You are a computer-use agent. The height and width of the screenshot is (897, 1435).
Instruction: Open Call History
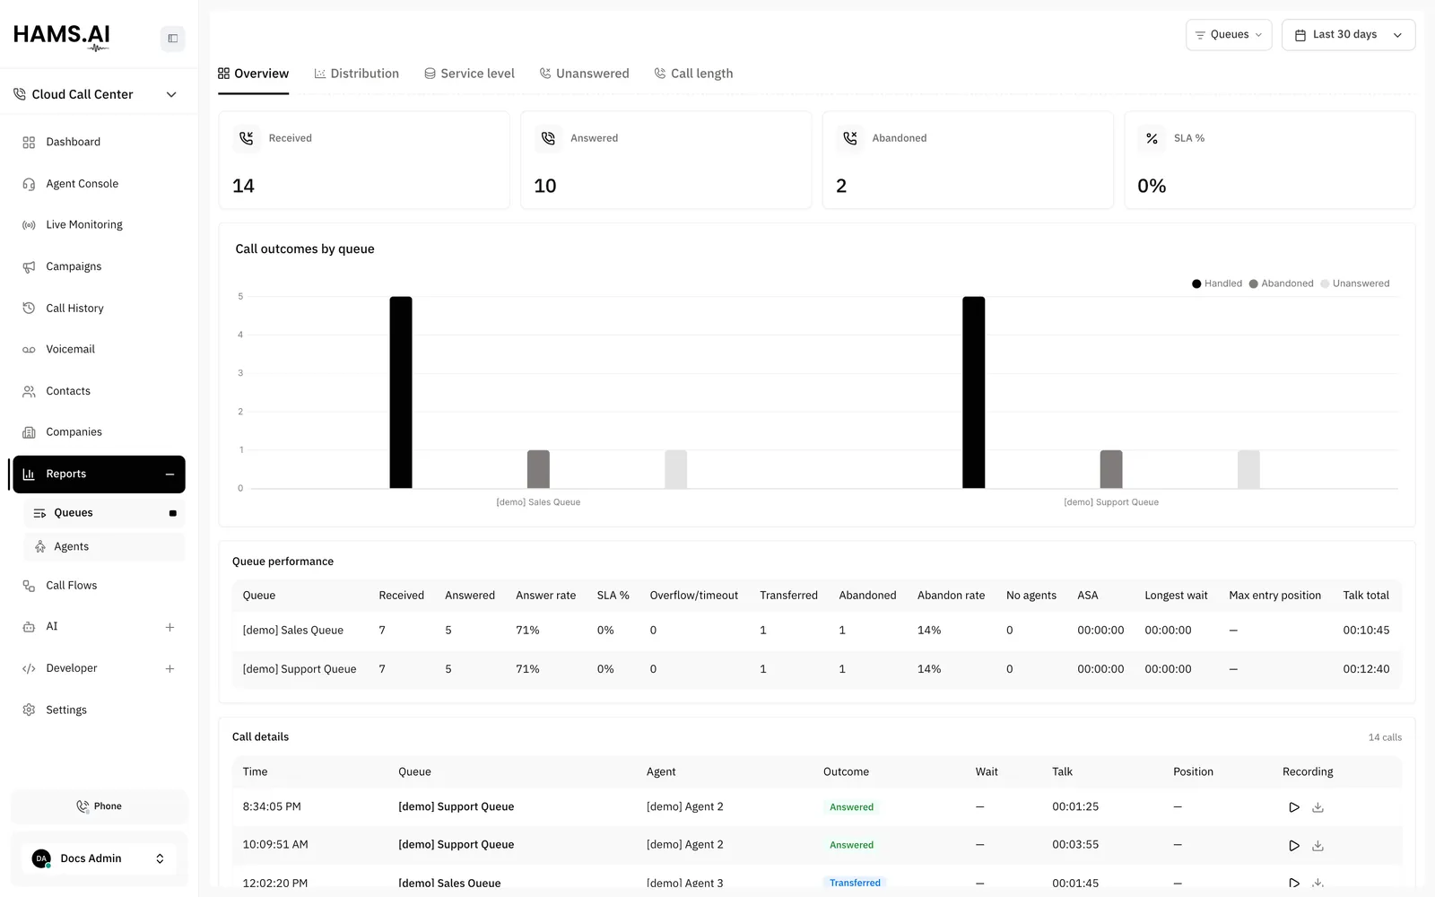(x=99, y=308)
